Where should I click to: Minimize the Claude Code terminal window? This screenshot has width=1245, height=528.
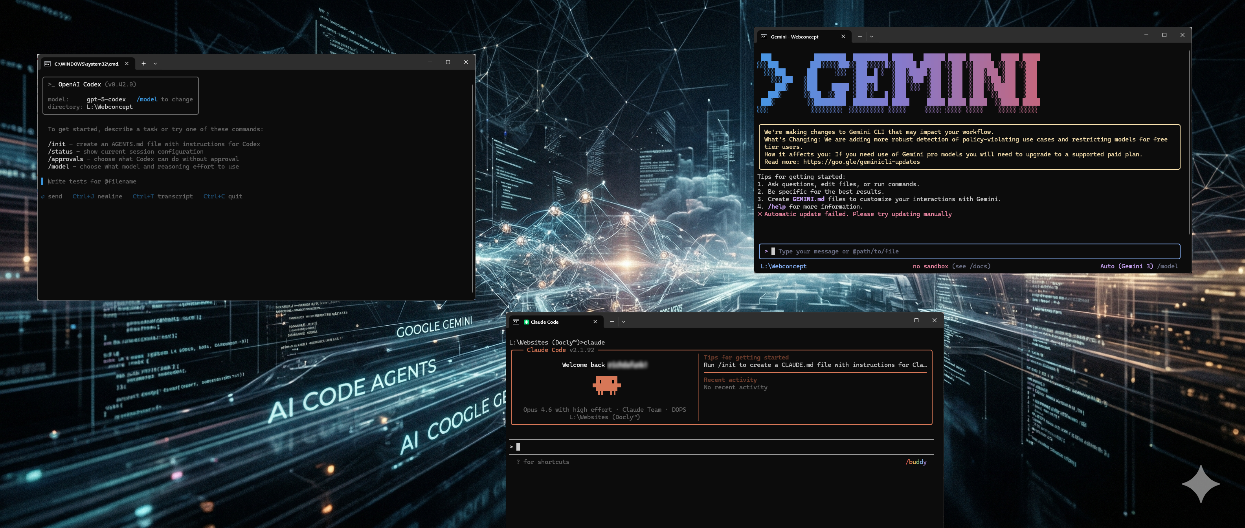898,320
